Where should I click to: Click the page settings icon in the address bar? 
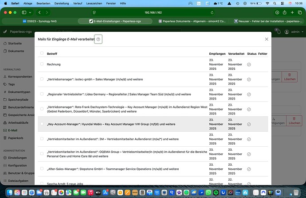[94, 13]
